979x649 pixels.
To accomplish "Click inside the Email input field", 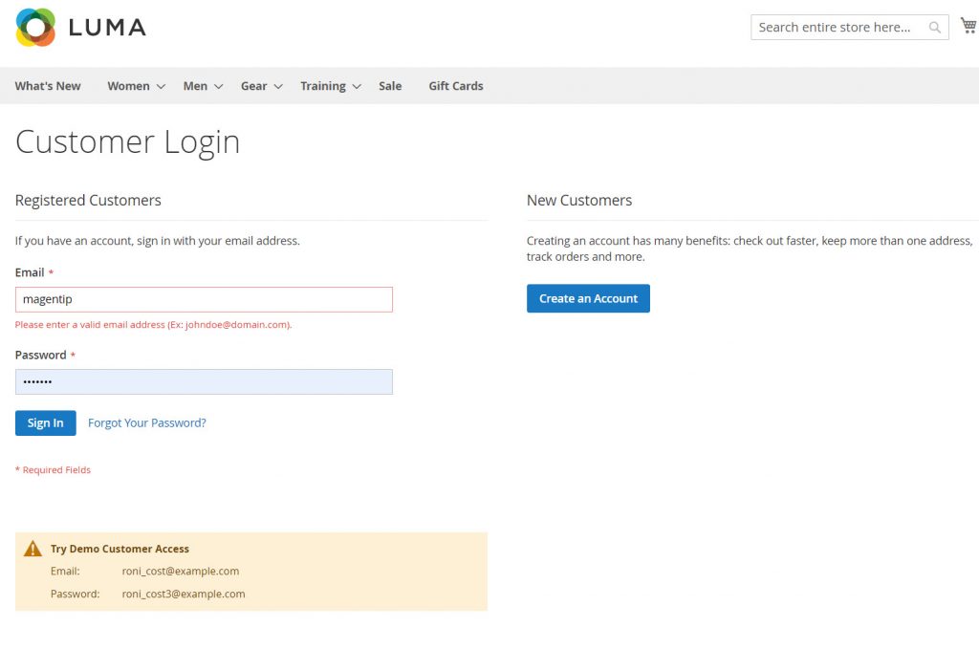I will pos(204,299).
